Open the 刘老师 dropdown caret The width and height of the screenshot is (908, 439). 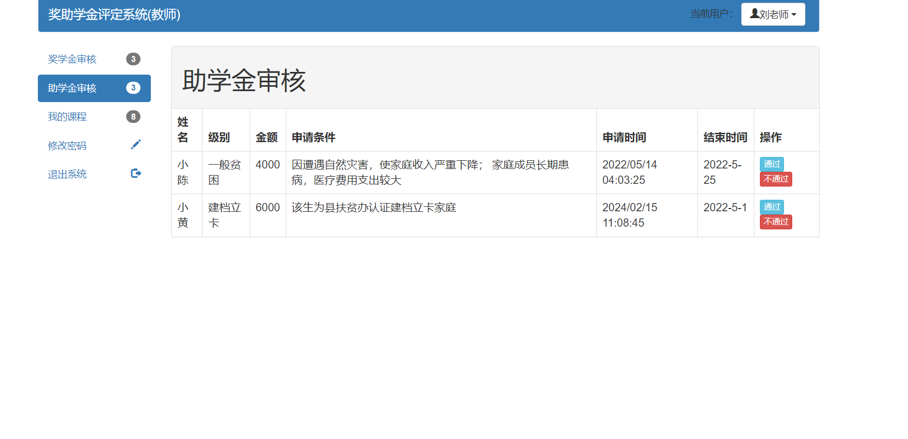tap(794, 15)
